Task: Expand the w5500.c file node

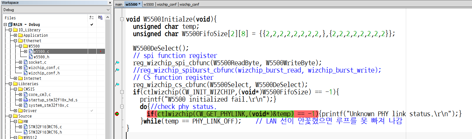Action: coord(25,51)
